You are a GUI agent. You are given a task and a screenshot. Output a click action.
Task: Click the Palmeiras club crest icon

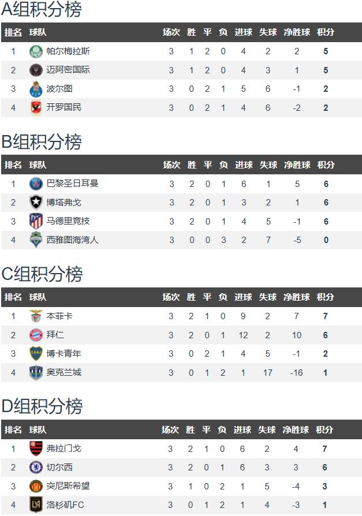(36, 51)
